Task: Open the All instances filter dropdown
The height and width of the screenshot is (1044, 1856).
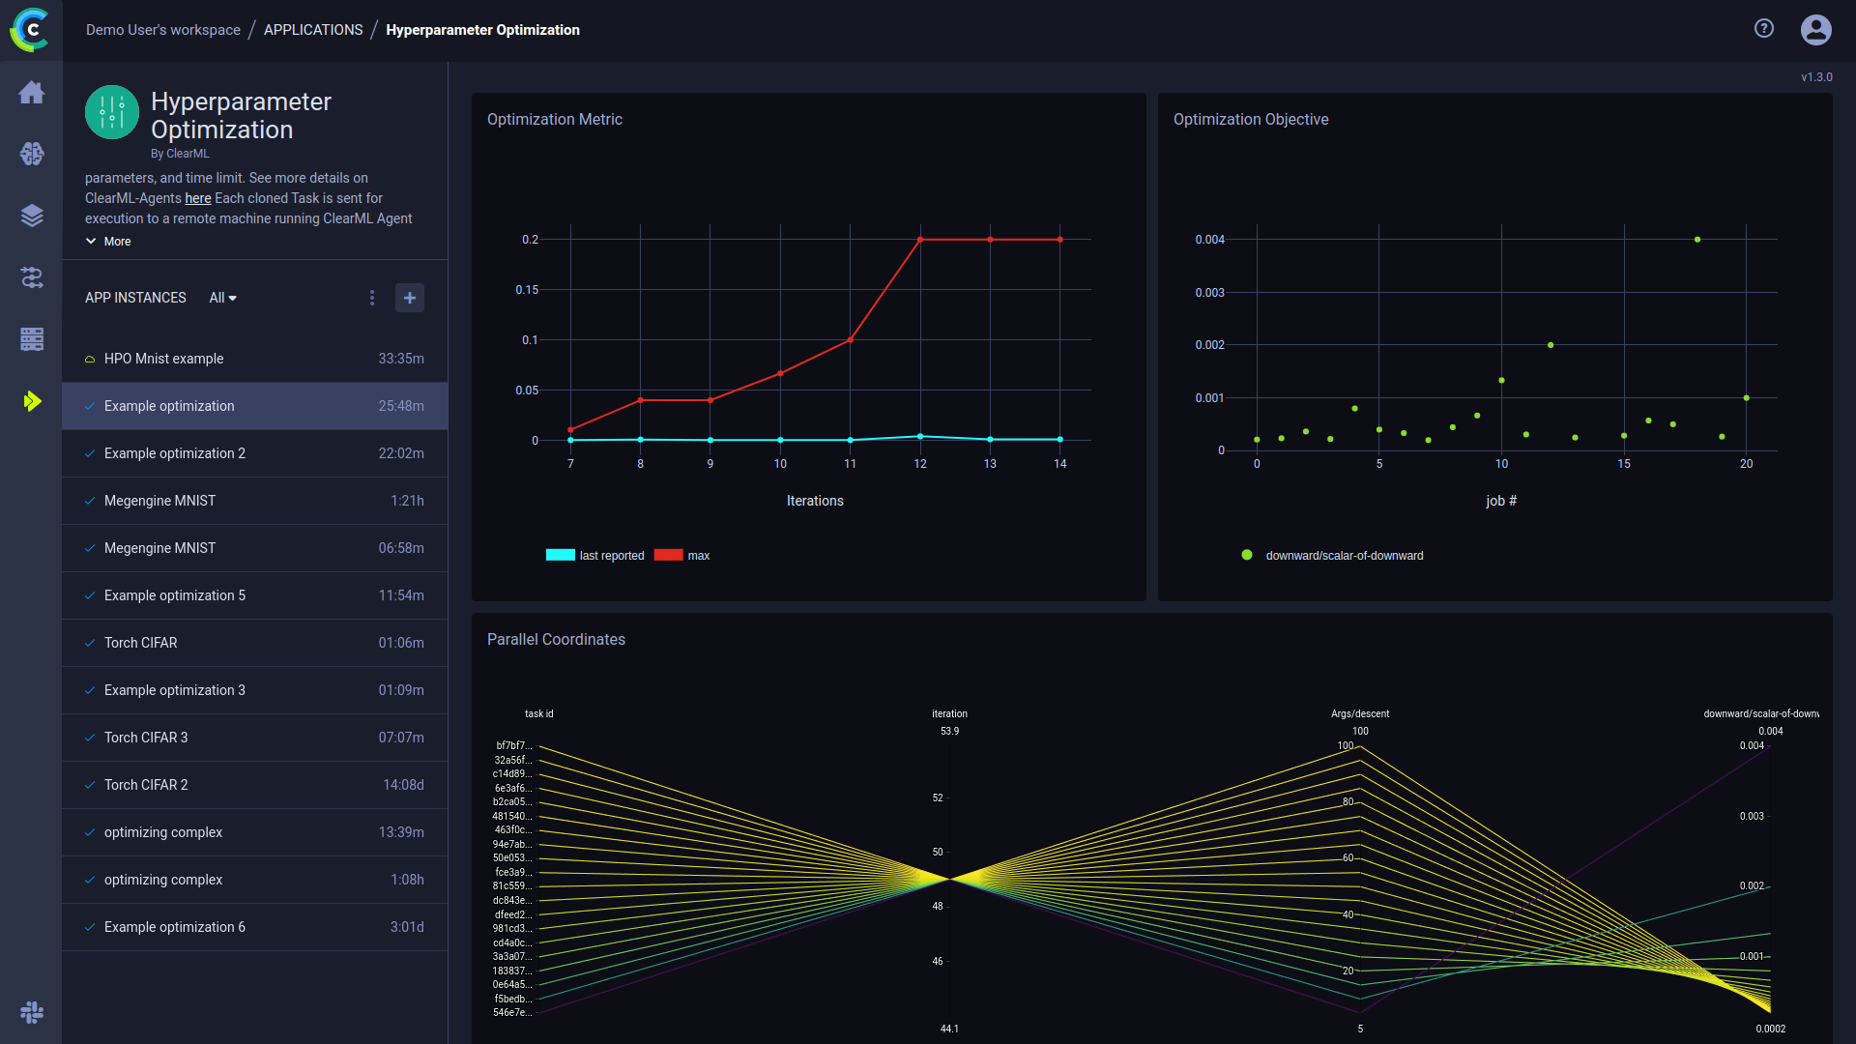Action: 222,298
